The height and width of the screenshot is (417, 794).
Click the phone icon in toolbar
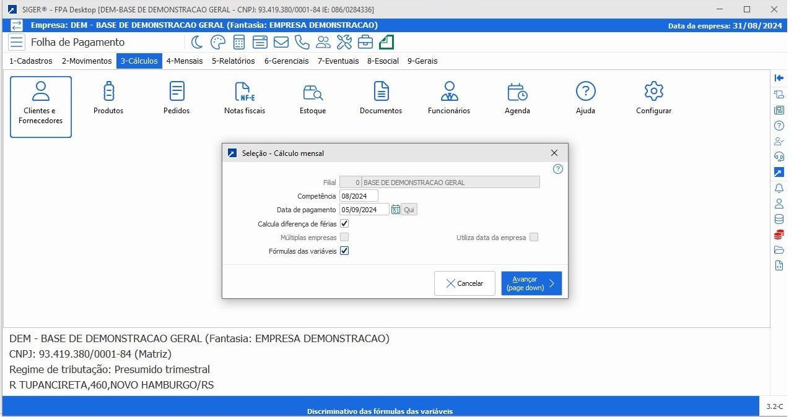click(302, 42)
